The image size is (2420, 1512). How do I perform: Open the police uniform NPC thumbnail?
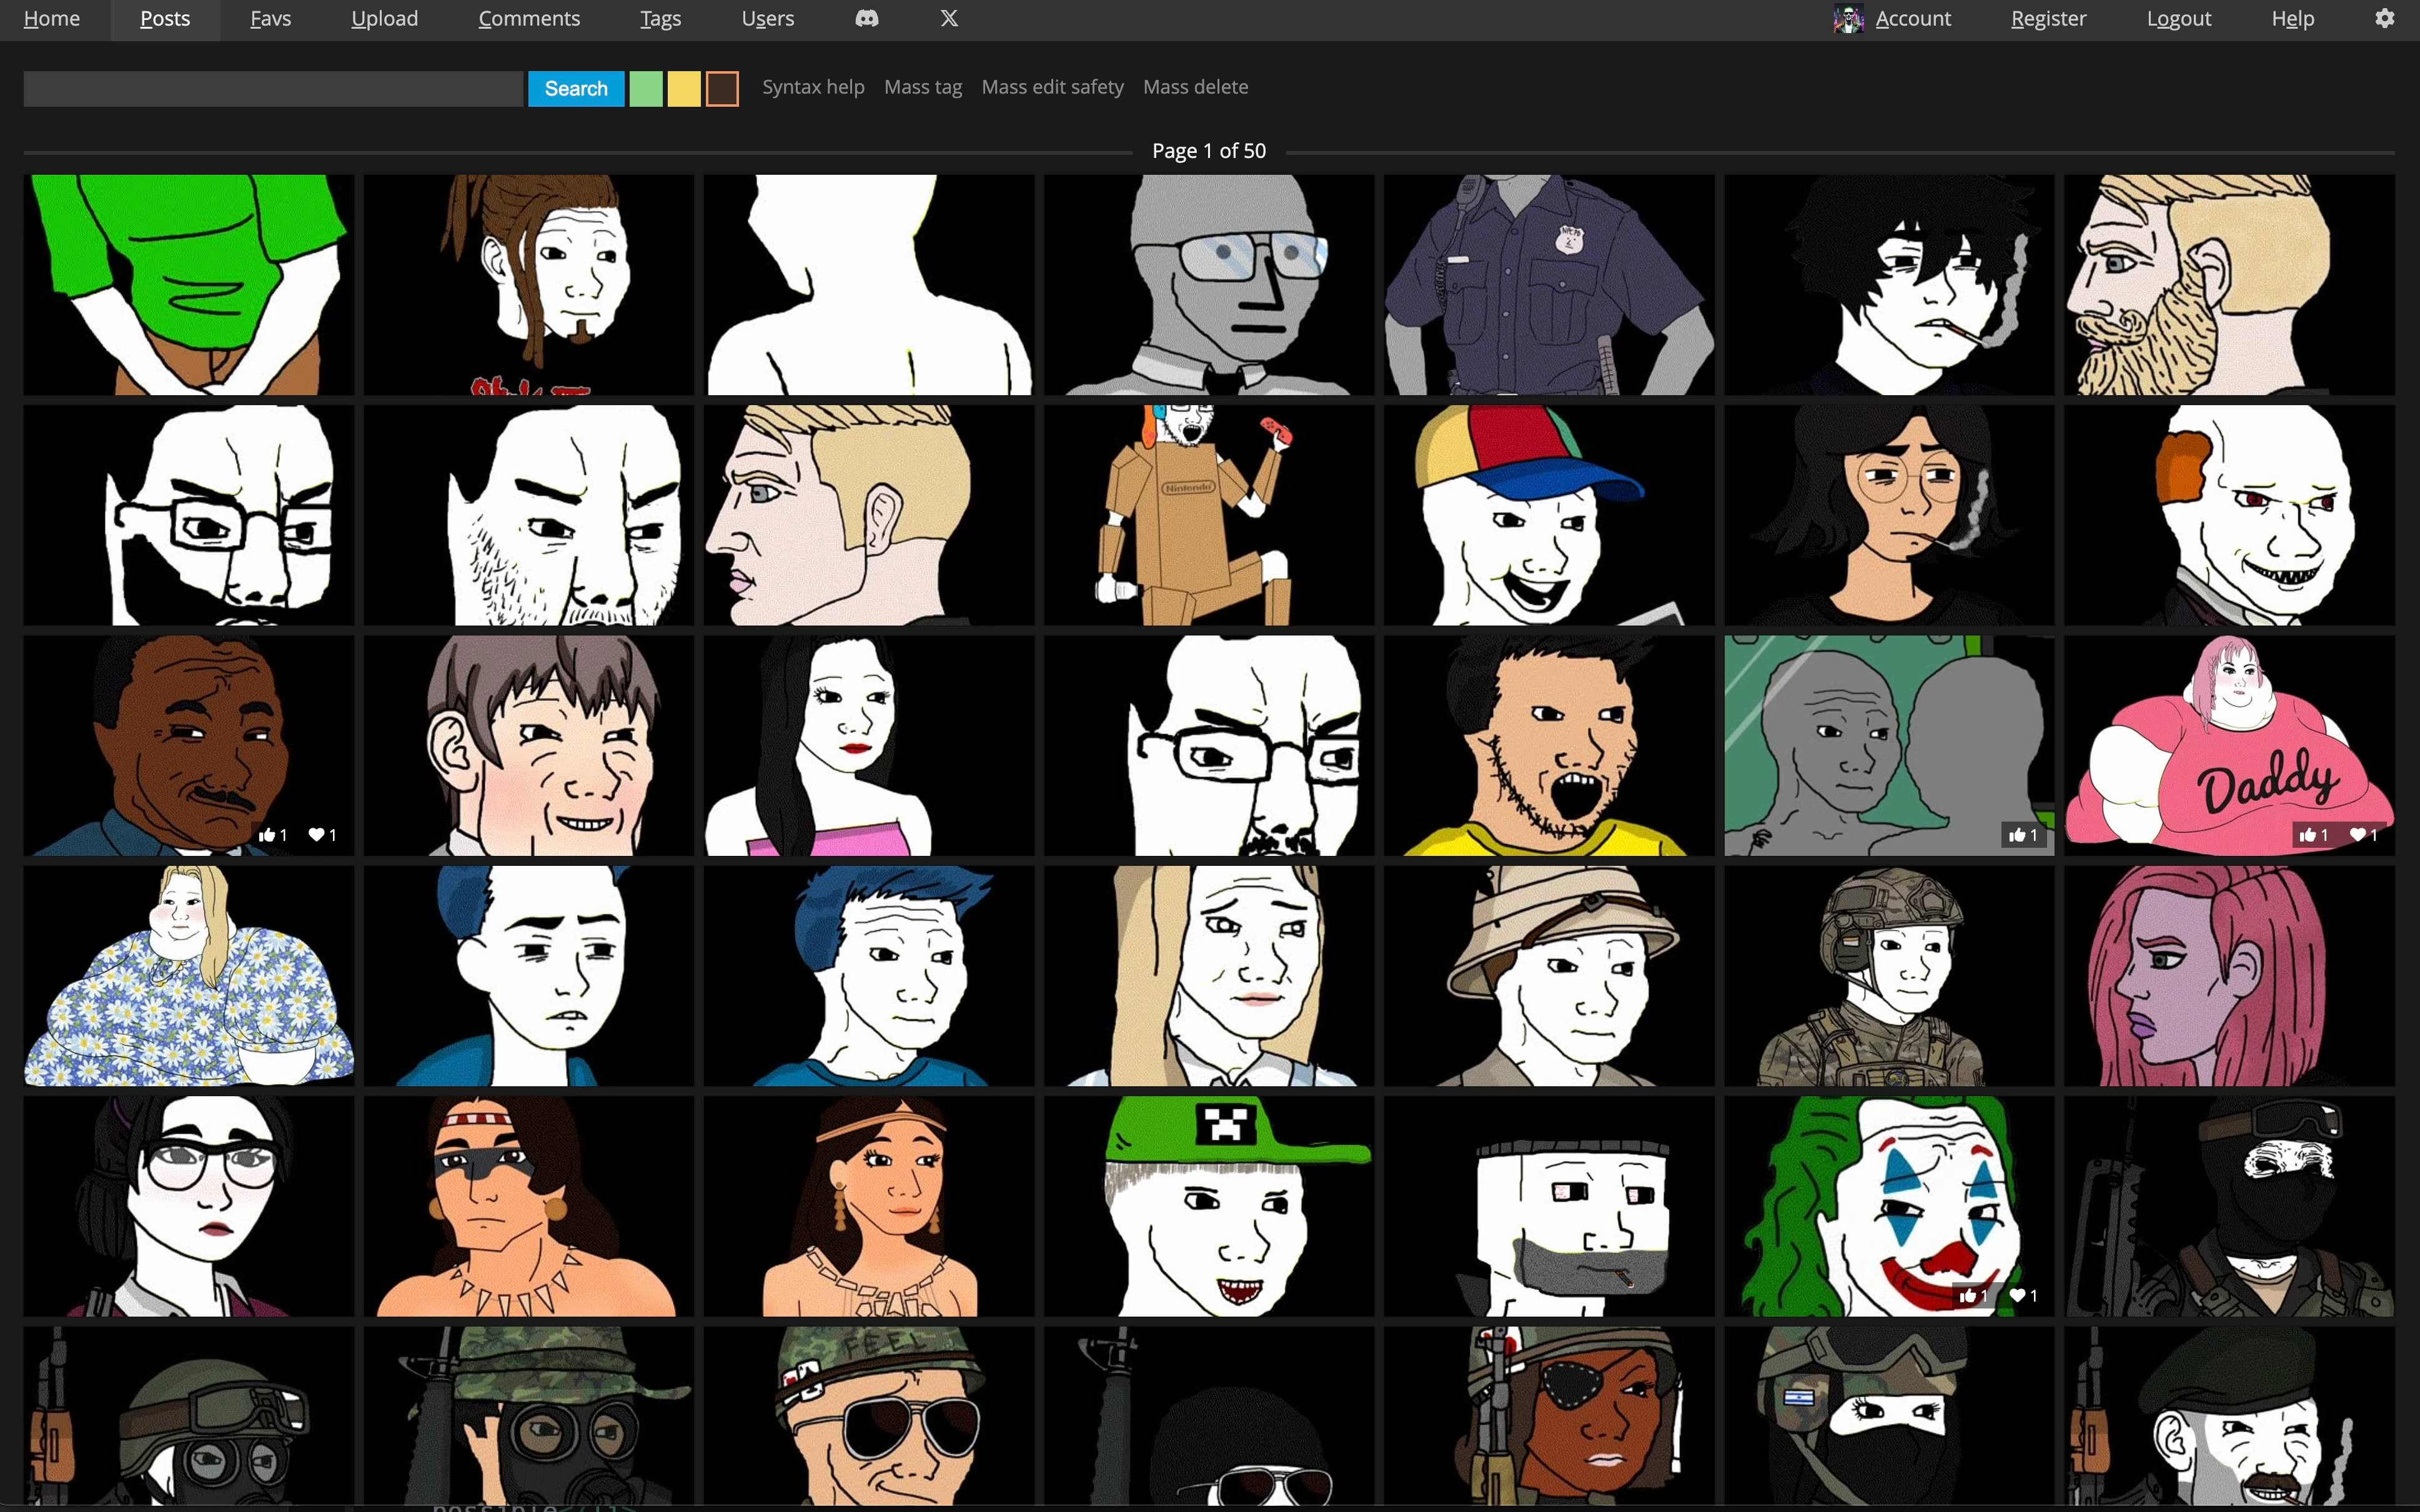click(x=1549, y=285)
